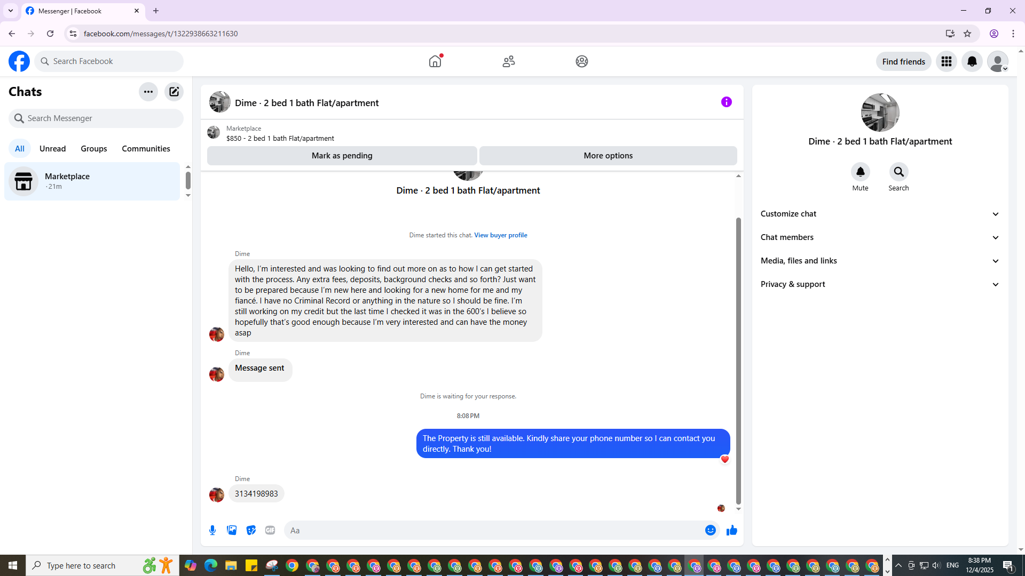The width and height of the screenshot is (1025, 576).
Task: Open the sticker picker icon
Action: 251,530
